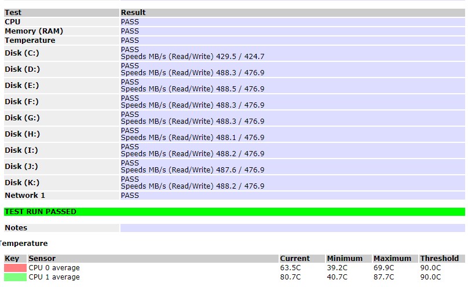Screen dimensions: 468x287
Task: Click the 'Sensor' column header
Action: coord(42,259)
